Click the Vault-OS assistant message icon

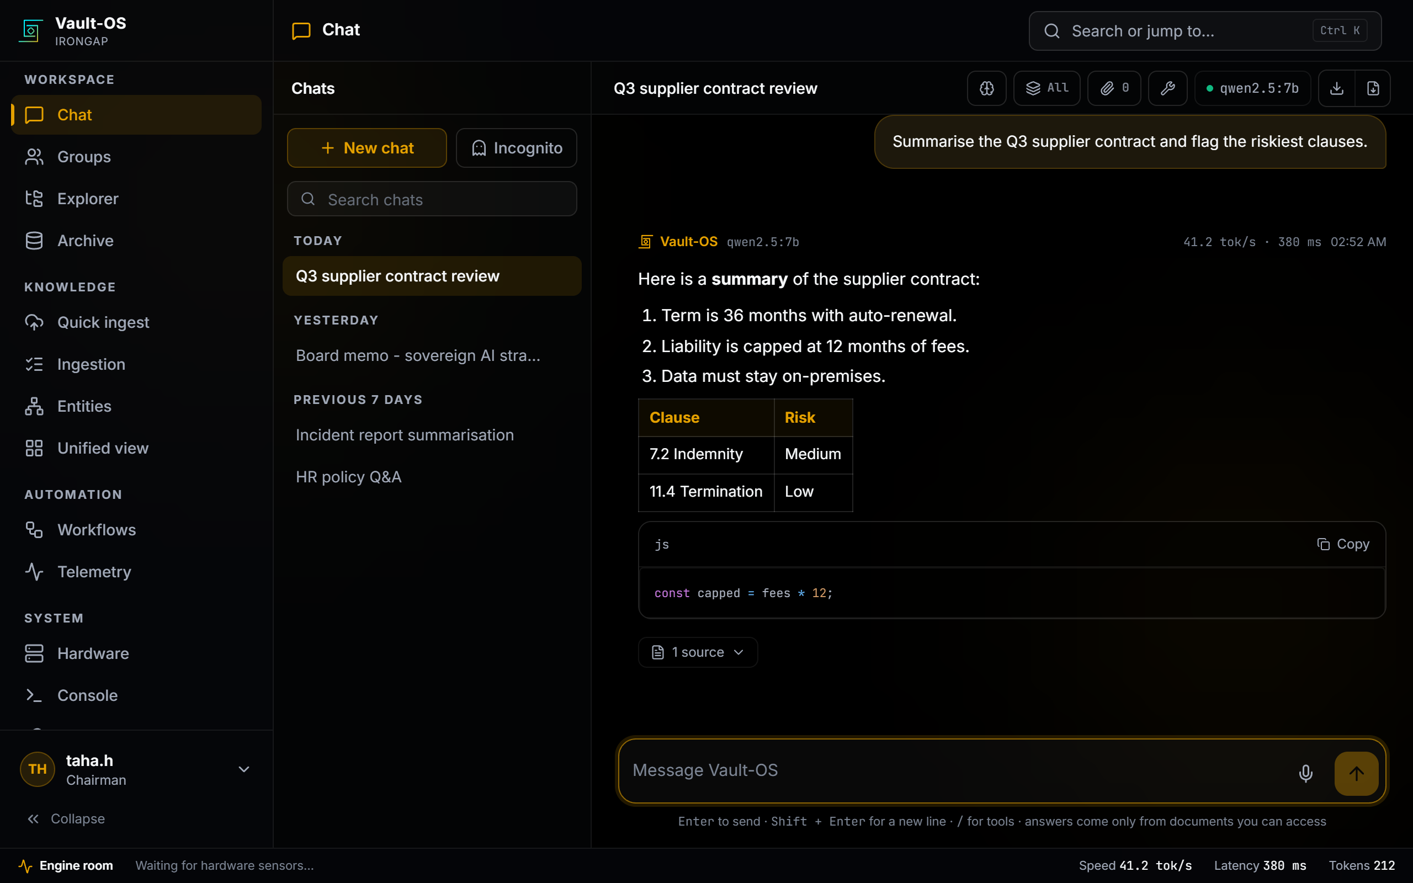(645, 242)
